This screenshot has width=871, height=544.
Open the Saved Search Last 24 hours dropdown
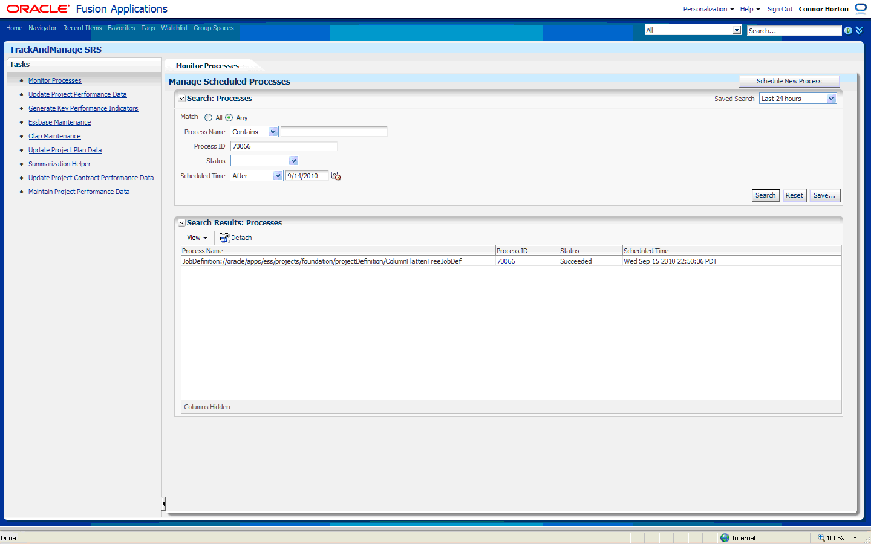coord(831,98)
